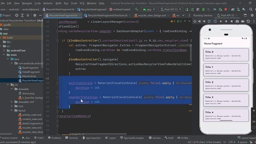Image resolution: width=256 pixels, height=144 pixels.
Task: Take emulator screenshot with camera icon
Action: pyautogui.click(x=237, y=21)
